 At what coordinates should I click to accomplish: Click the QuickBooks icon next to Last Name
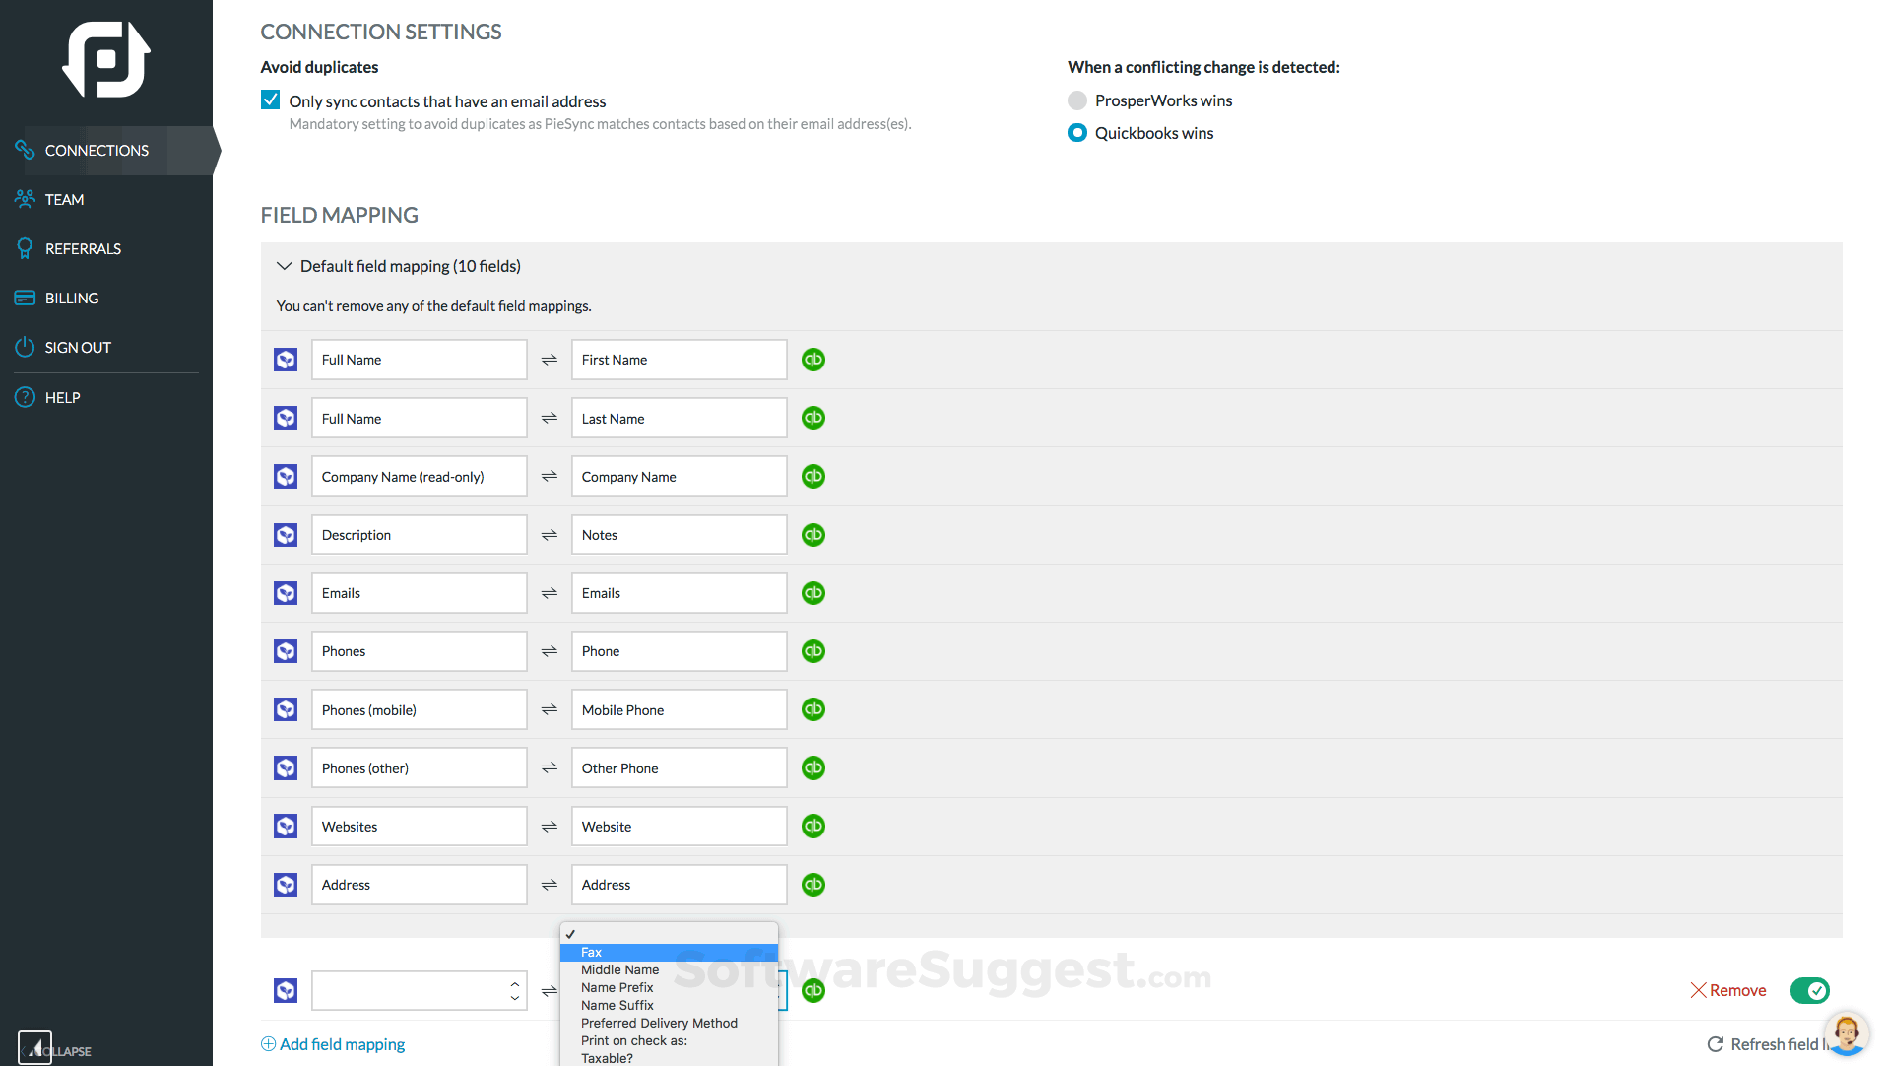coord(813,418)
